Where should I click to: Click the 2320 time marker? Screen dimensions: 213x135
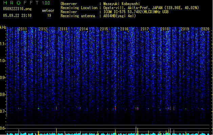205,29
